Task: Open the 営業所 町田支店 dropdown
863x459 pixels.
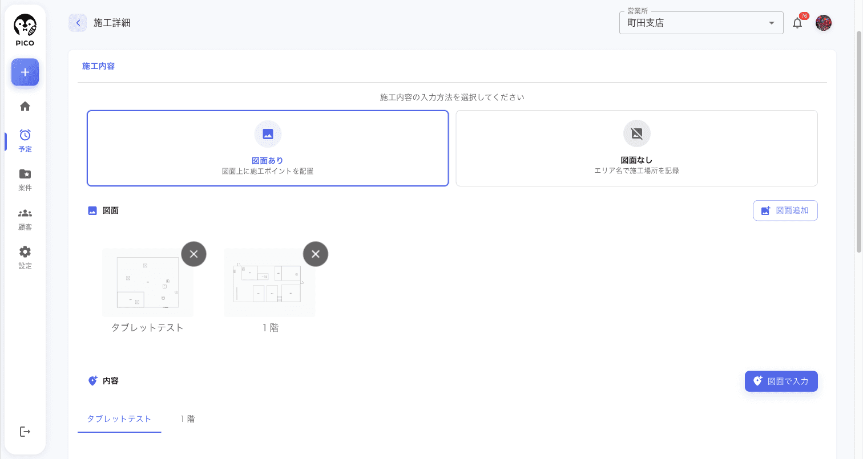Action: pos(701,23)
